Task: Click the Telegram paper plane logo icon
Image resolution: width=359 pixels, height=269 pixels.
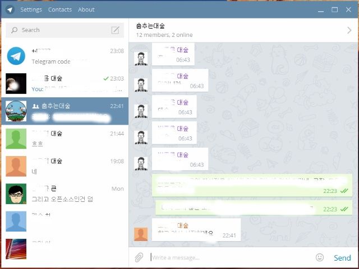Action: click(x=10, y=10)
